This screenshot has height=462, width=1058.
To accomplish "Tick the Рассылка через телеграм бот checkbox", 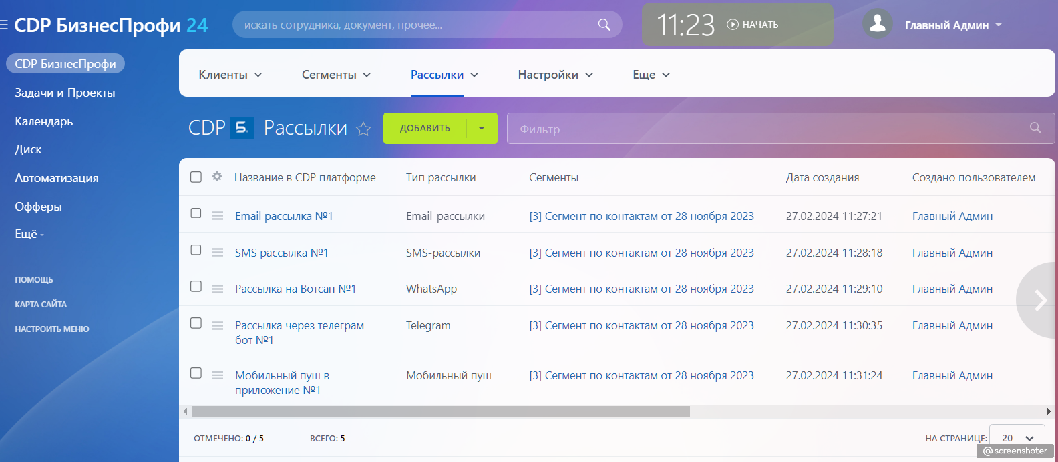I will 196,323.
